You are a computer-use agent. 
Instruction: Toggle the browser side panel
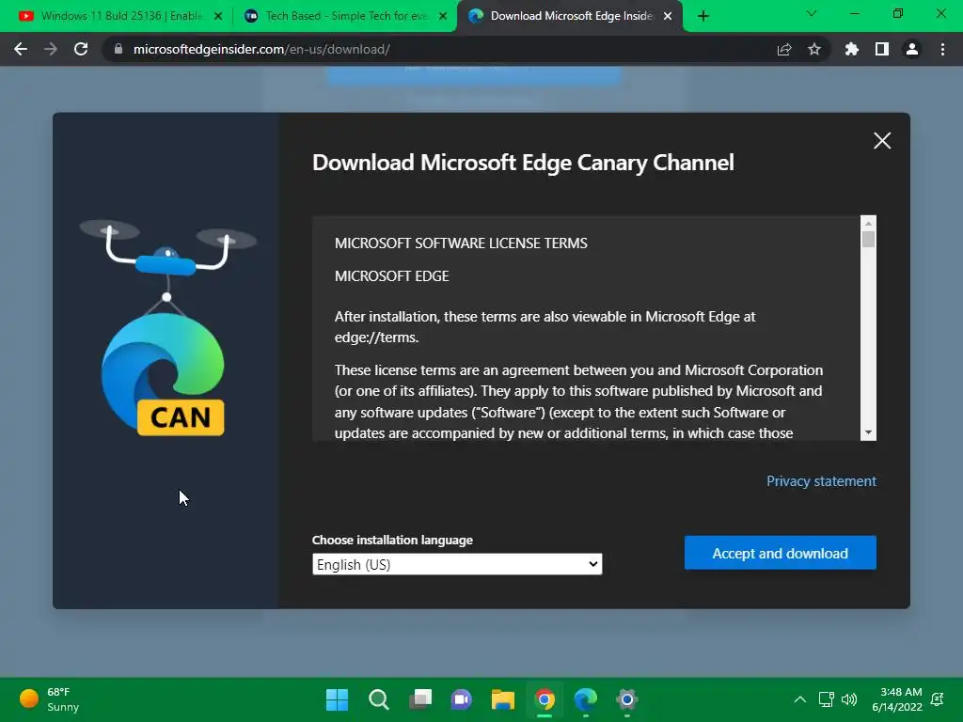coord(882,49)
